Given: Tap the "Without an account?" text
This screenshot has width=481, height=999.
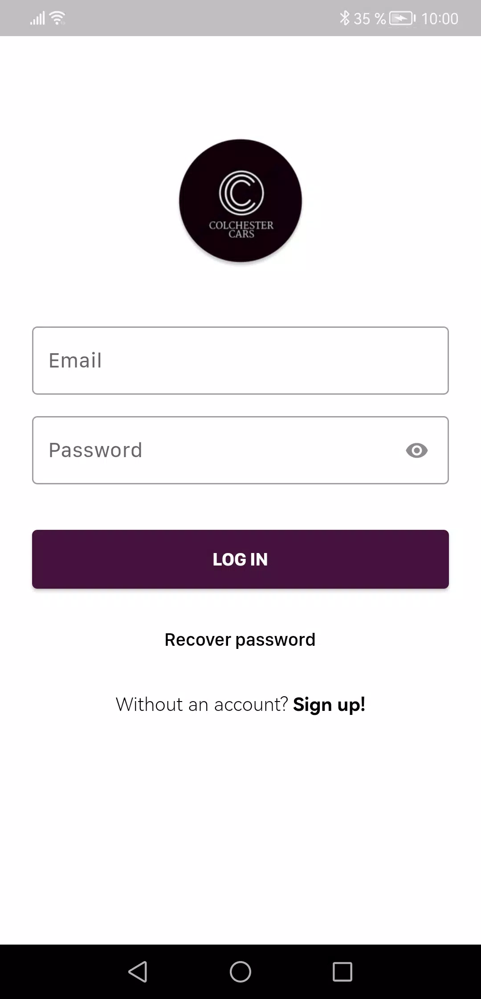Looking at the screenshot, I should point(202,705).
